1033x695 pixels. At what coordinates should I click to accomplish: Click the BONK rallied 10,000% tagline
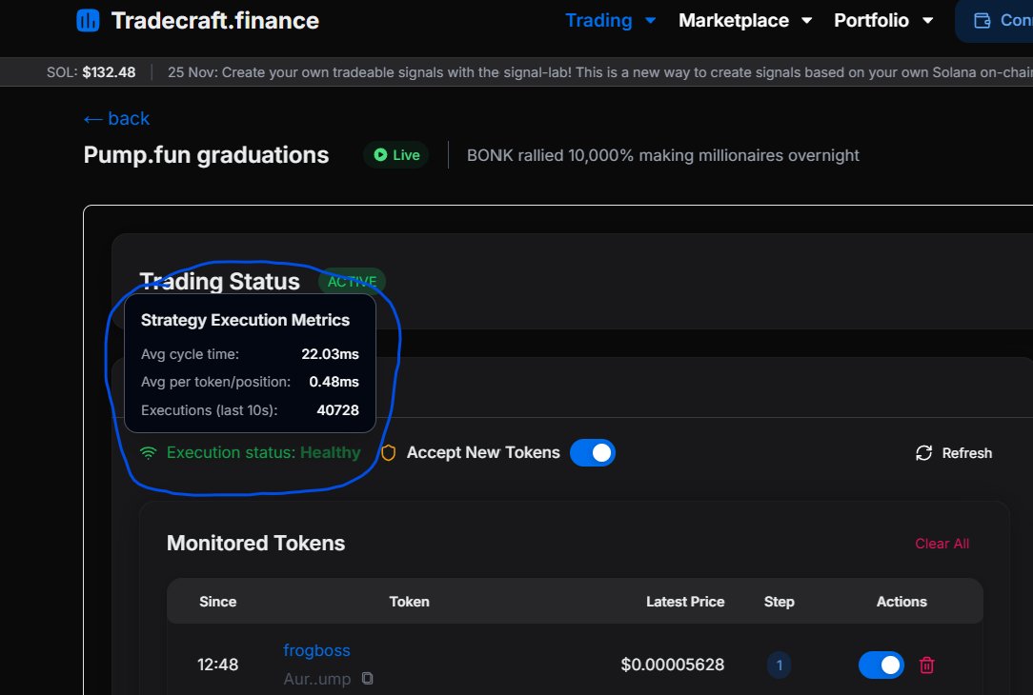click(x=662, y=155)
